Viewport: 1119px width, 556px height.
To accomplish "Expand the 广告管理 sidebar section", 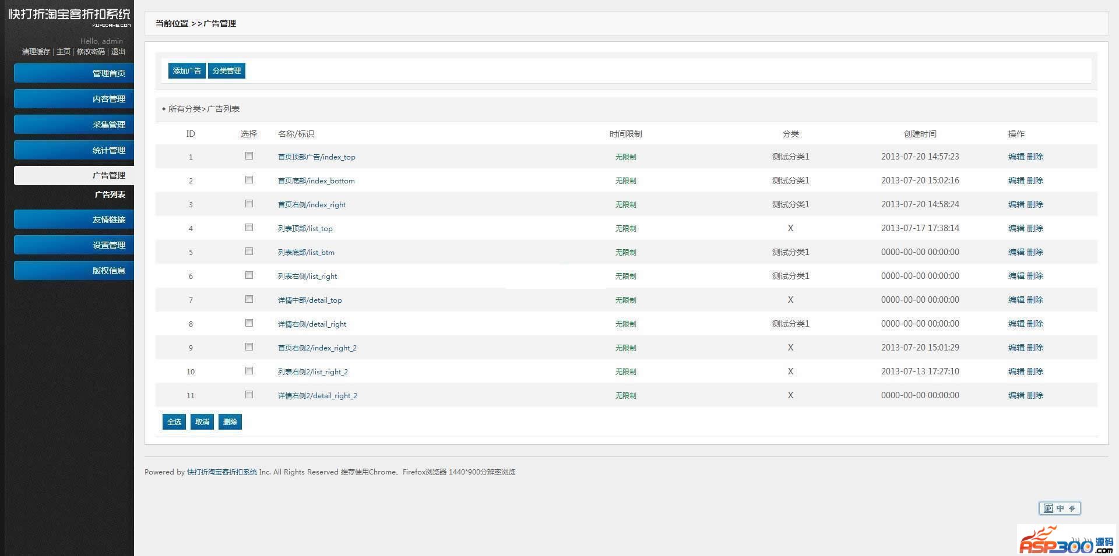I will tap(74, 175).
